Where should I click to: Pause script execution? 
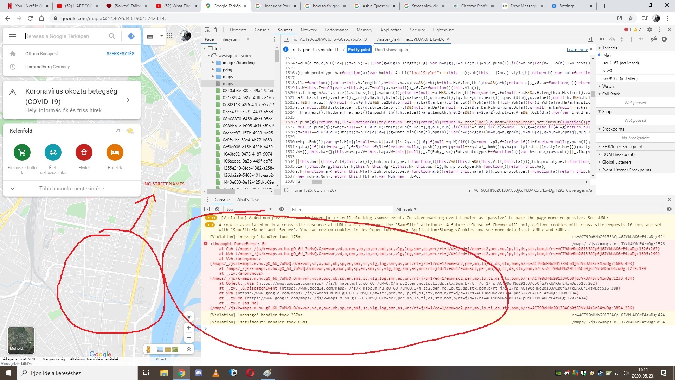point(602,39)
